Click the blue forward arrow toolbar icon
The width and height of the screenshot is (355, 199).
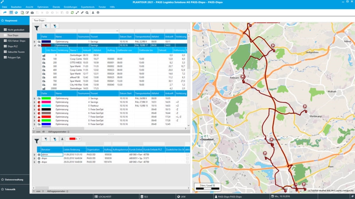pyautogui.click(x=5, y=13)
